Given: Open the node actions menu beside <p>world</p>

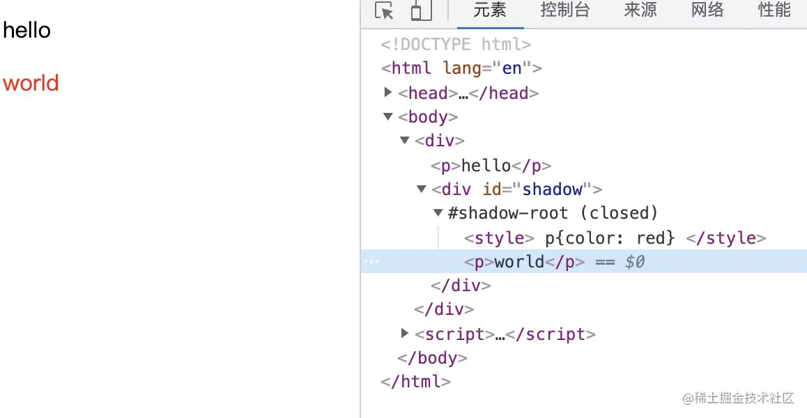Looking at the screenshot, I should (x=371, y=261).
